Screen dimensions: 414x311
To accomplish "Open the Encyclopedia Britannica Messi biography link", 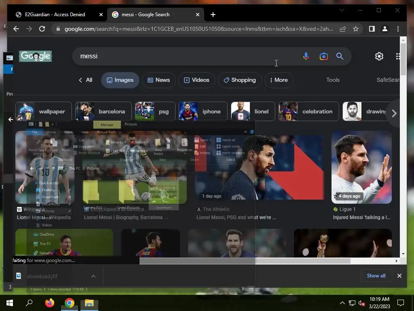I will pyautogui.click(x=126, y=217).
